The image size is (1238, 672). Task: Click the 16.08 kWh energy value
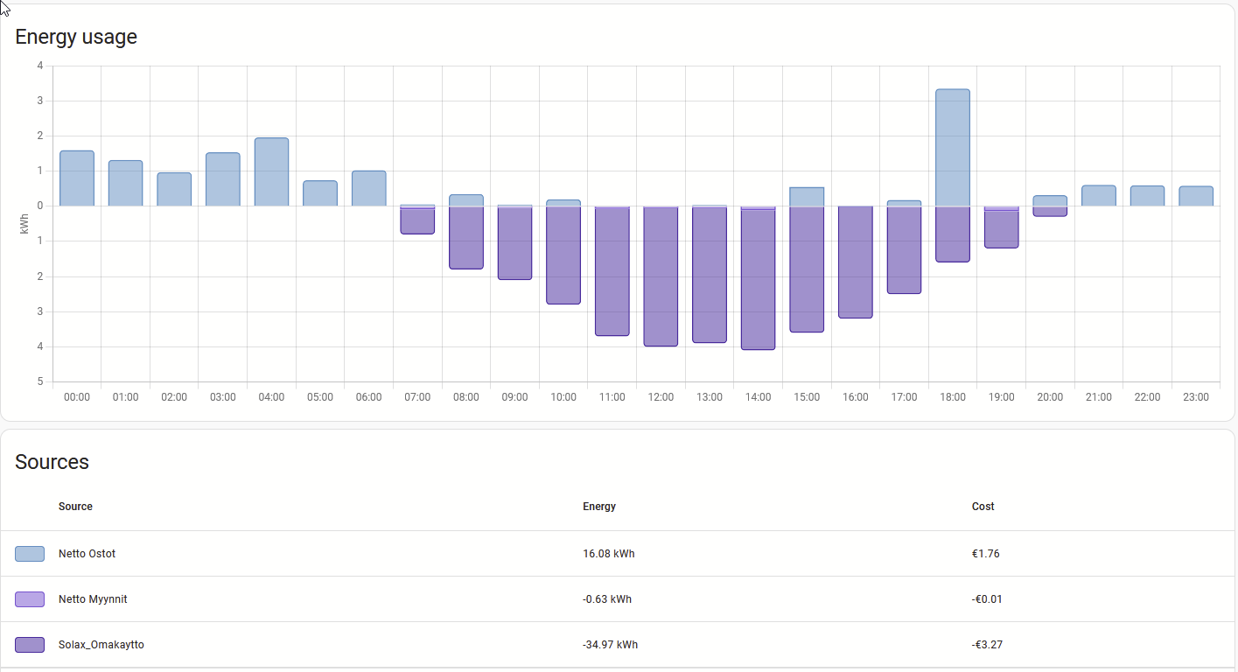click(608, 554)
